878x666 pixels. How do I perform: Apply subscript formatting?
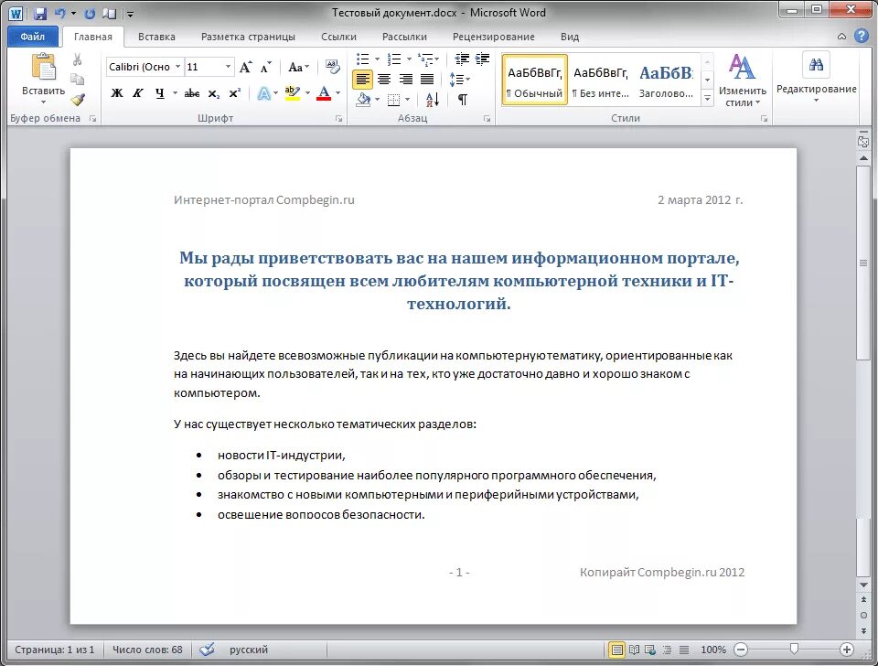point(214,93)
